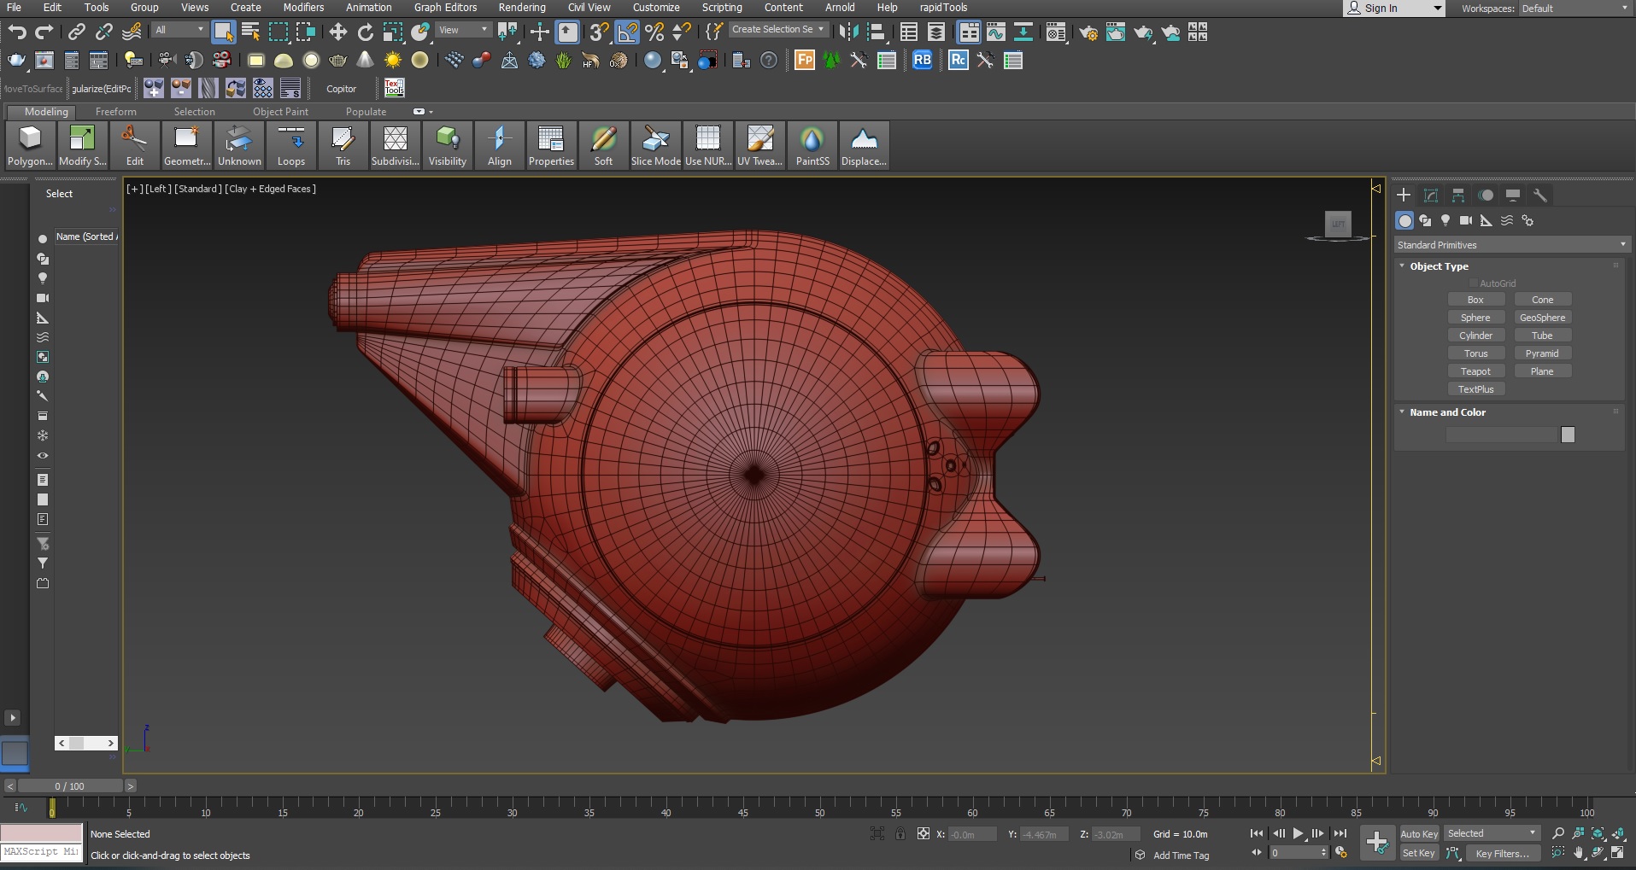Open the Standard Primitives dropdown

click(1510, 245)
